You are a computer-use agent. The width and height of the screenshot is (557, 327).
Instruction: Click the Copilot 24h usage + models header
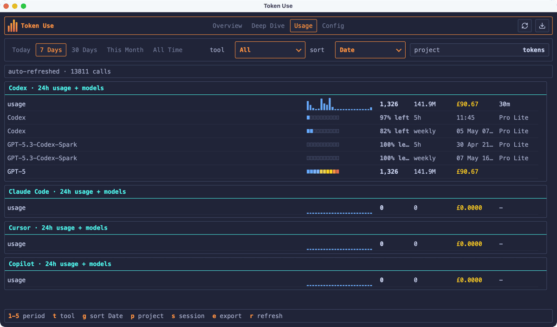pos(60,264)
